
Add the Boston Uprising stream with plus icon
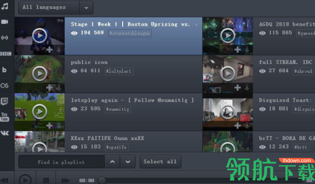click(x=49, y=49)
